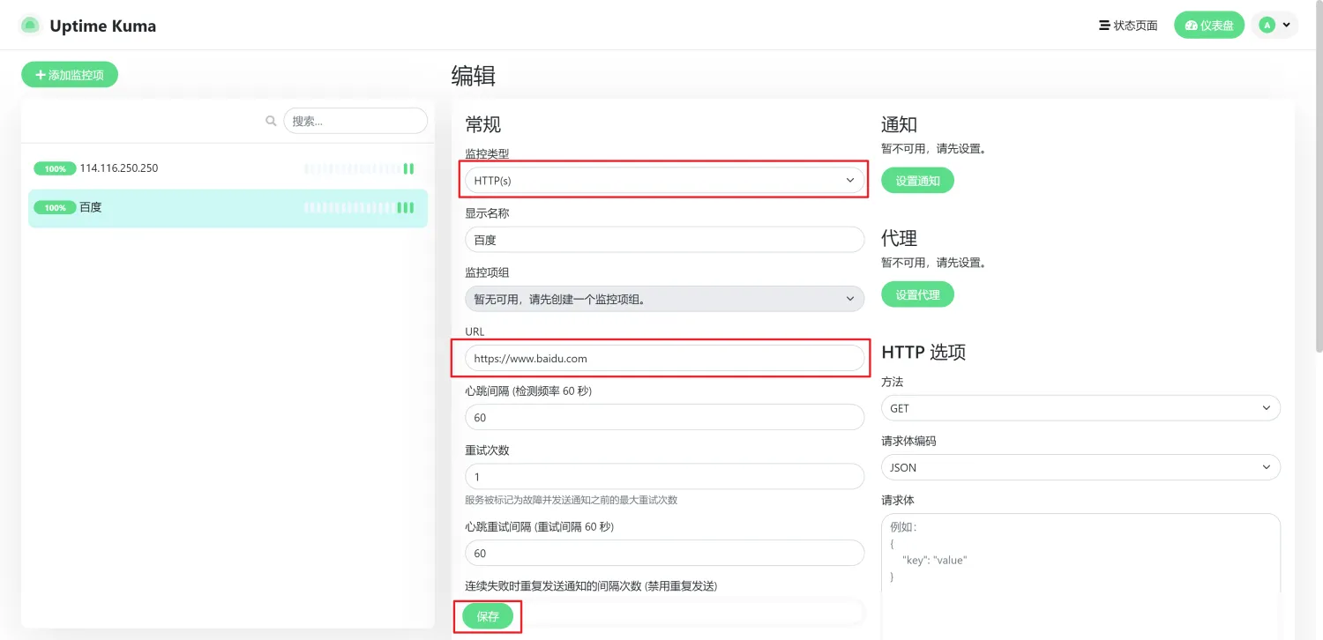The width and height of the screenshot is (1323, 640).
Task: Click the 添加监控项 add monitor button
Action: (x=70, y=75)
